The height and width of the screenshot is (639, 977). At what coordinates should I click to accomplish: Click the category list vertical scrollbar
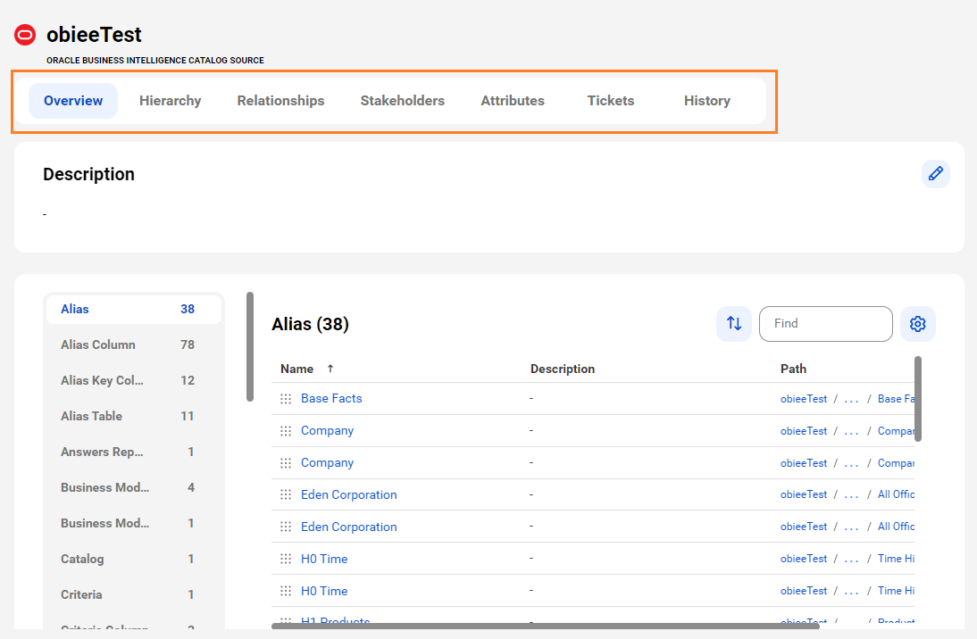click(250, 347)
